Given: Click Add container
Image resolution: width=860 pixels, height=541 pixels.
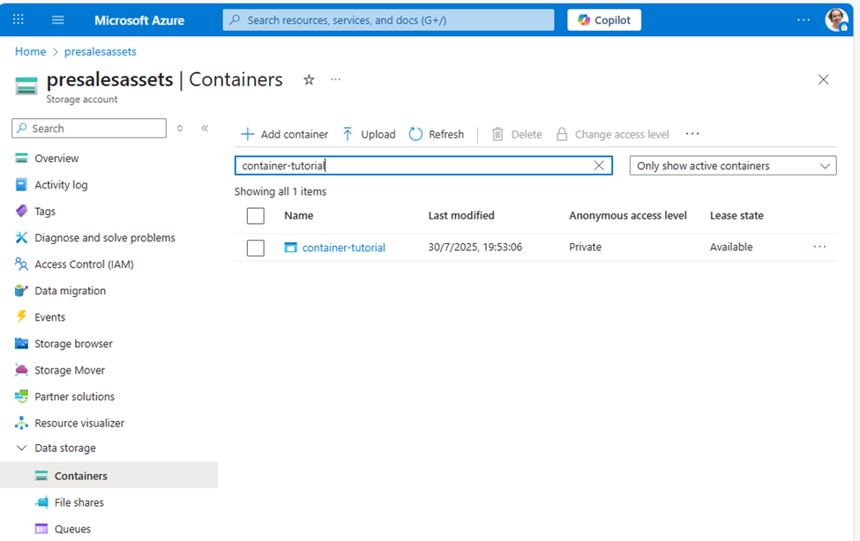Looking at the screenshot, I should pyautogui.click(x=284, y=134).
